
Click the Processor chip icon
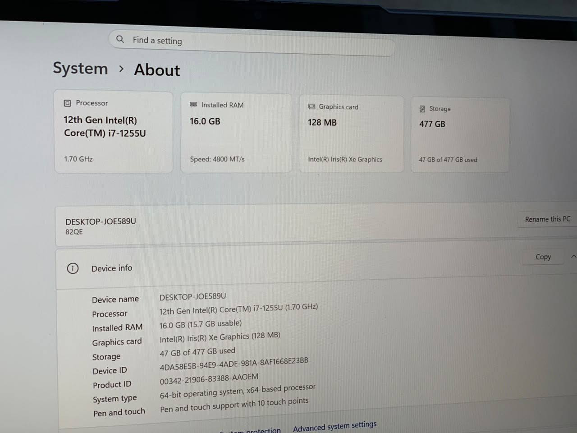(68, 103)
